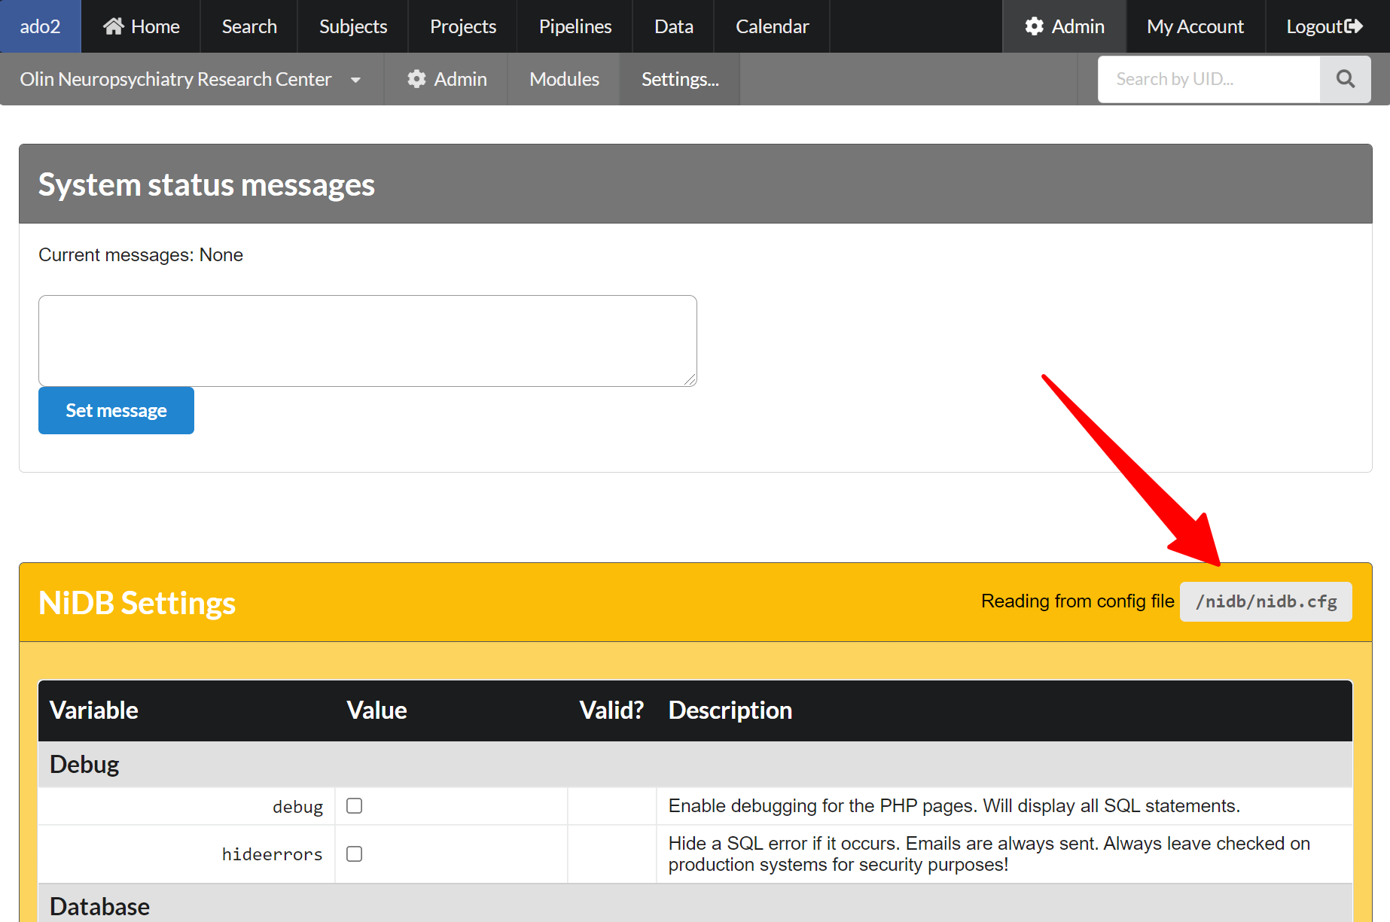Open My Account link
The width and height of the screenshot is (1390, 922).
pyautogui.click(x=1195, y=26)
